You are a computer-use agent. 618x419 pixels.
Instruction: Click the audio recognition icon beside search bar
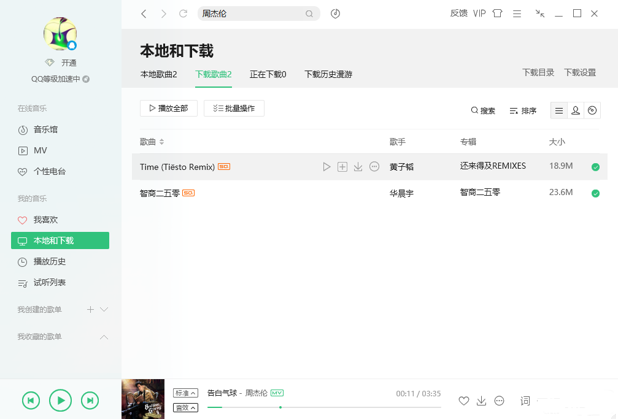335,13
